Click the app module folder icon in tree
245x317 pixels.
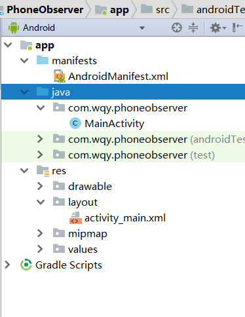[26, 45]
